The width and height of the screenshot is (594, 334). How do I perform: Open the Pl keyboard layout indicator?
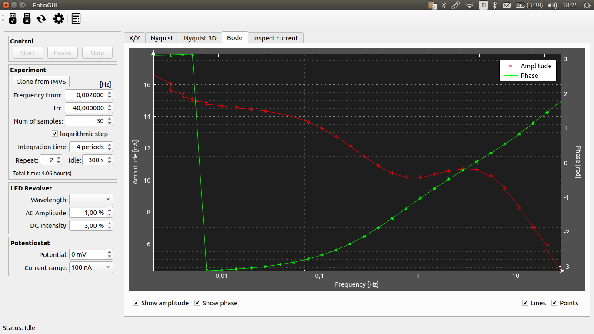[x=483, y=5]
